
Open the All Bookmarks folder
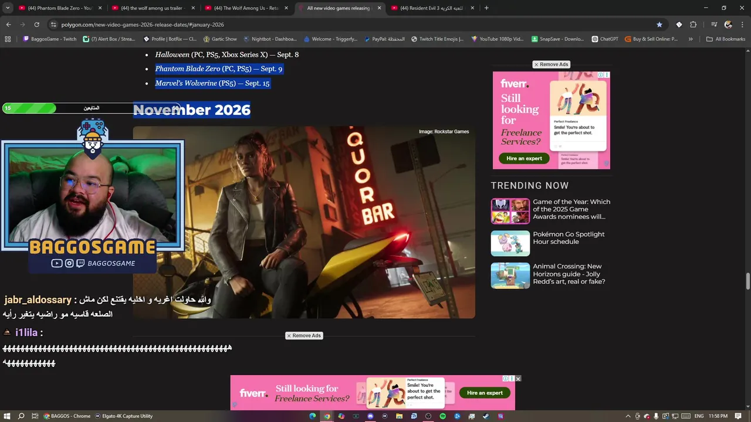click(x=726, y=39)
